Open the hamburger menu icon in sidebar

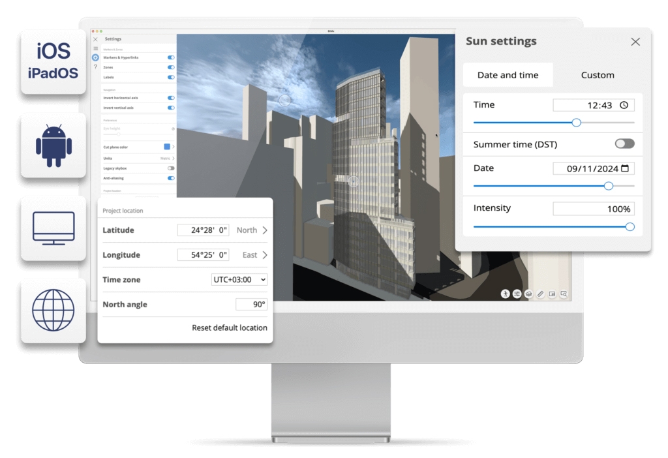coord(95,48)
